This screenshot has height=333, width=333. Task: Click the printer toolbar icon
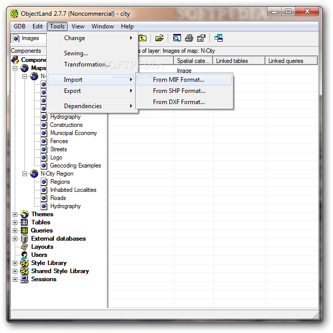pyautogui.click(x=189, y=38)
